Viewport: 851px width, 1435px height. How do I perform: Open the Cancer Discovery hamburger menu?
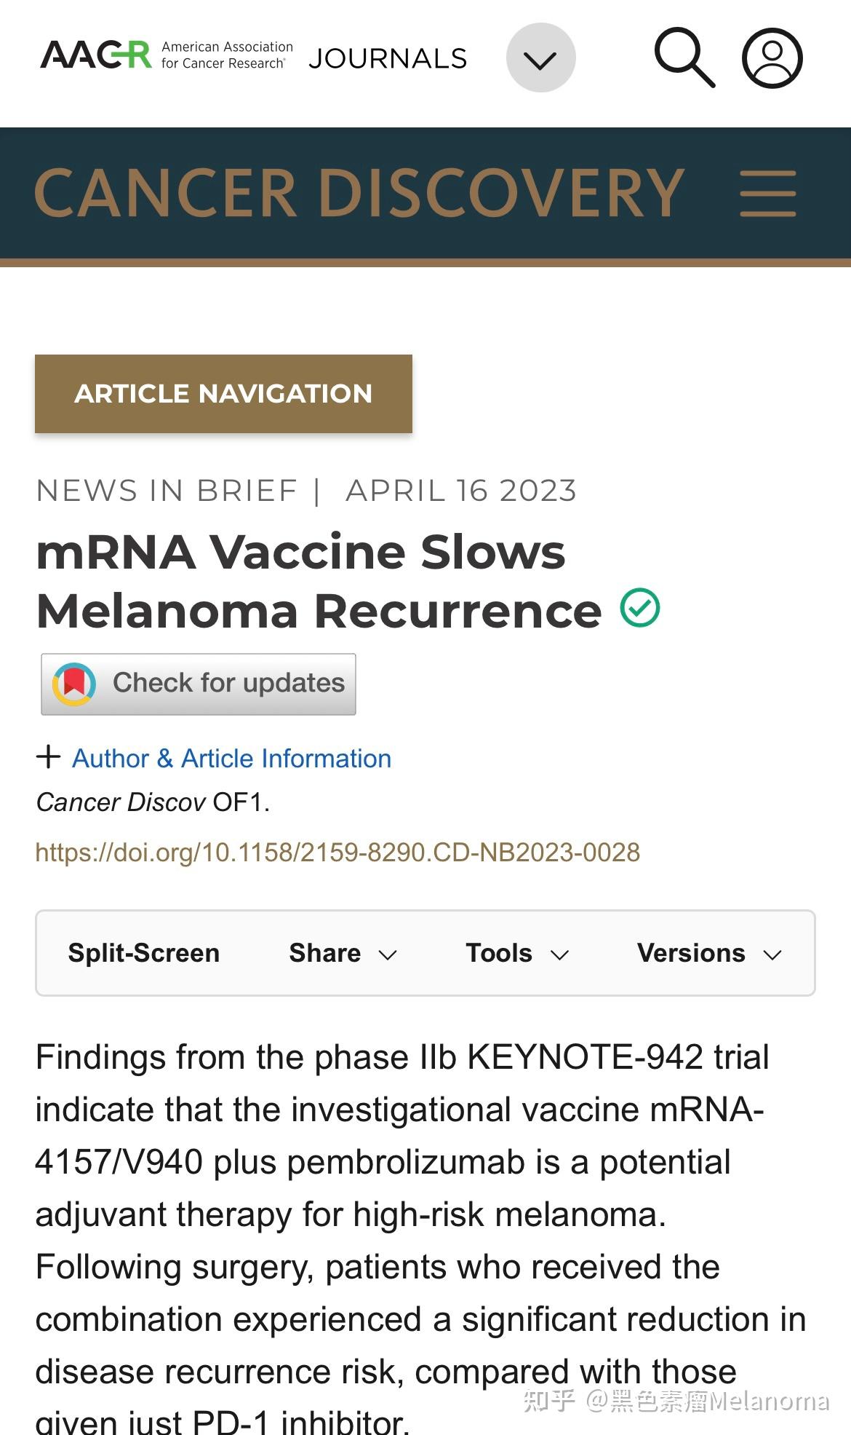769,191
